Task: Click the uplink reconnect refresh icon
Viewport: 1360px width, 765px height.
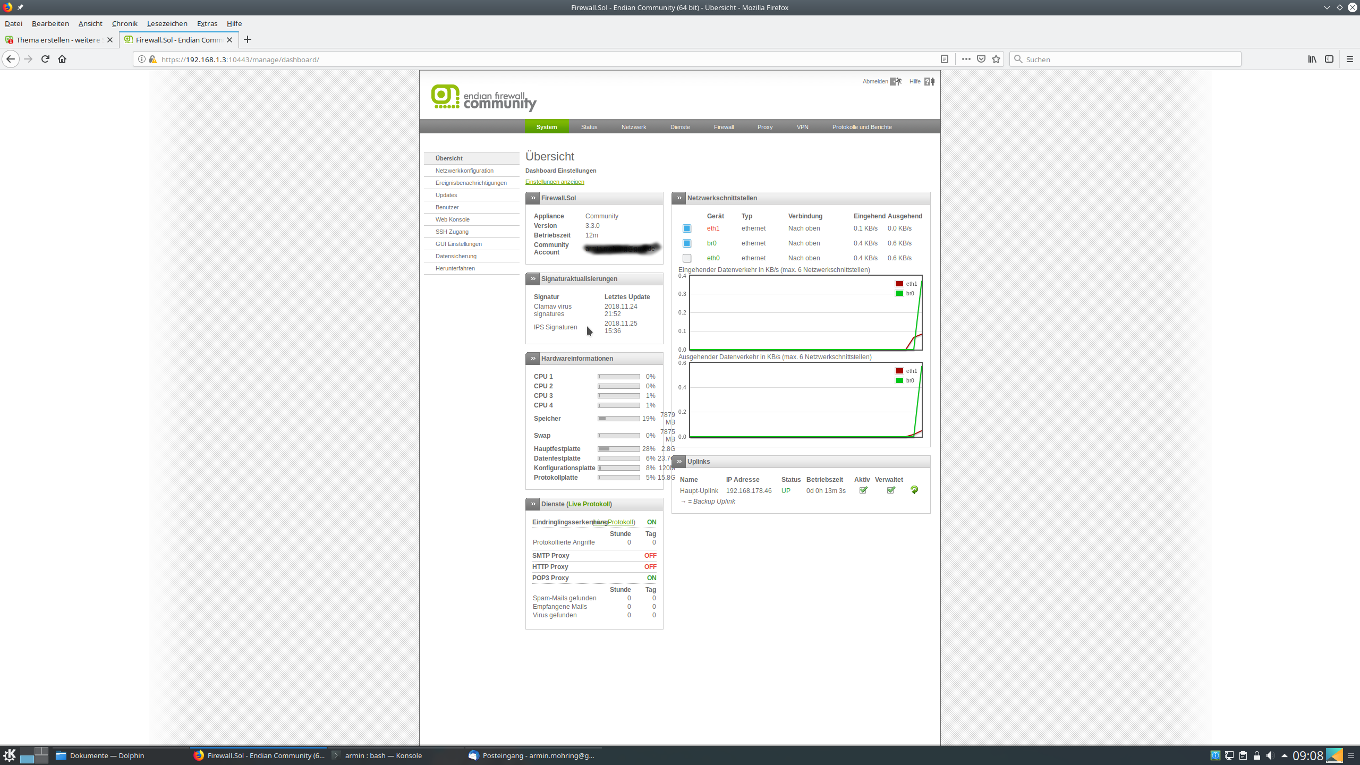Action: [x=914, y=490]
